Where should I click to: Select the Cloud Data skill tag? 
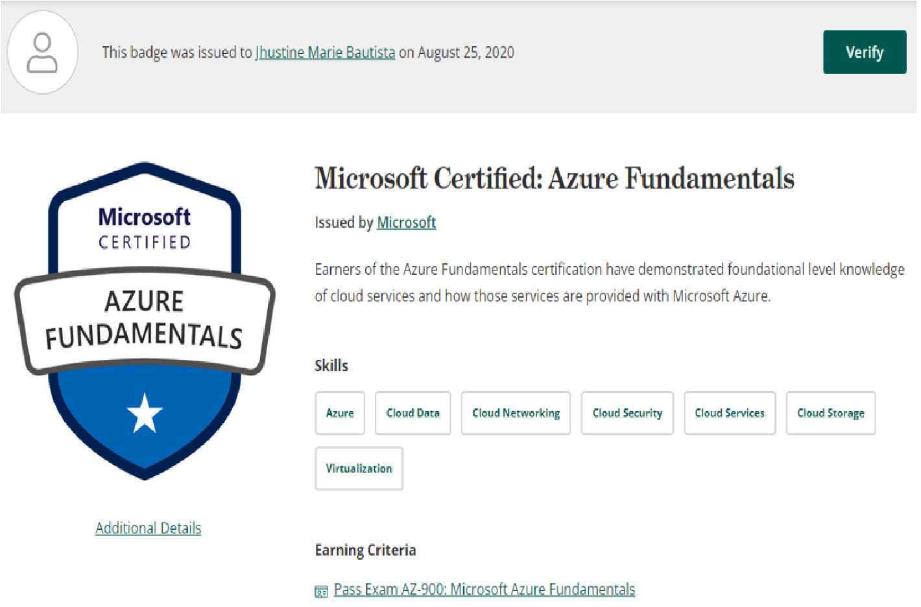click(413, 413)
